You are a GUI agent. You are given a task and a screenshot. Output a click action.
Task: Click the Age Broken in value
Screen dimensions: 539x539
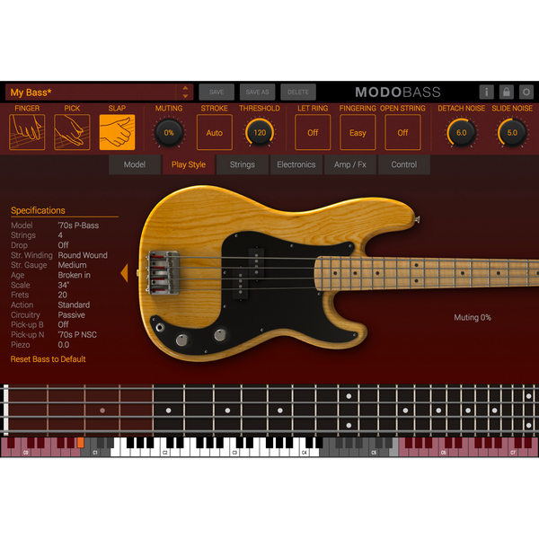click(x=74, y=276)
